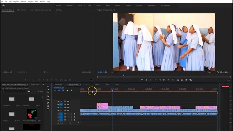The image size is (233, 131).
Task: Click the Lift button
Action: coord(178,80)
